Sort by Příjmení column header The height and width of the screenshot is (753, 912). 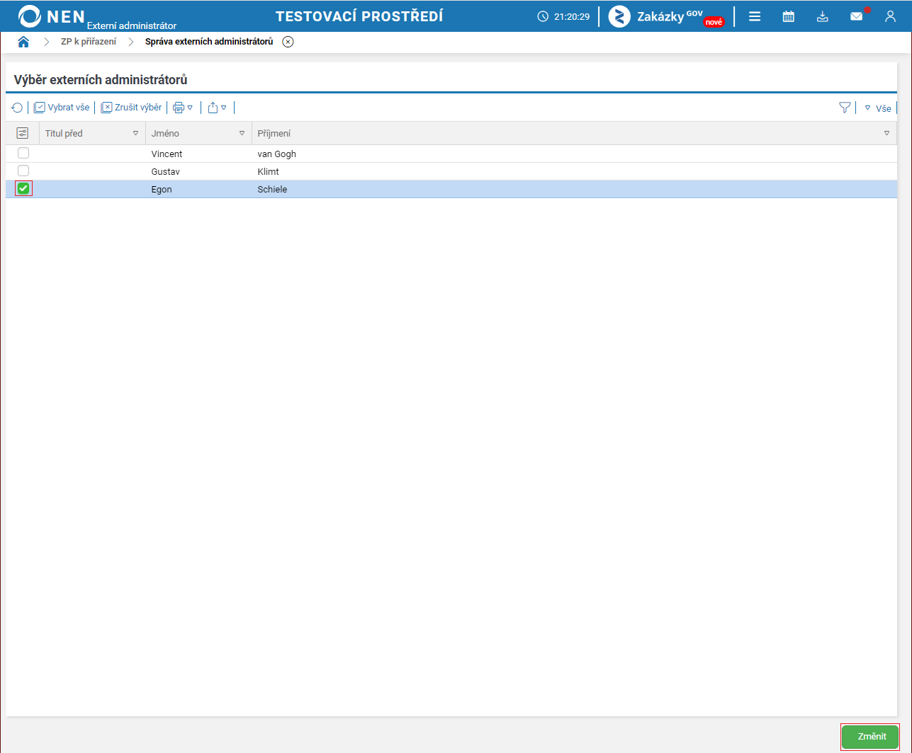pyautogui.click(x=274, y=133)
